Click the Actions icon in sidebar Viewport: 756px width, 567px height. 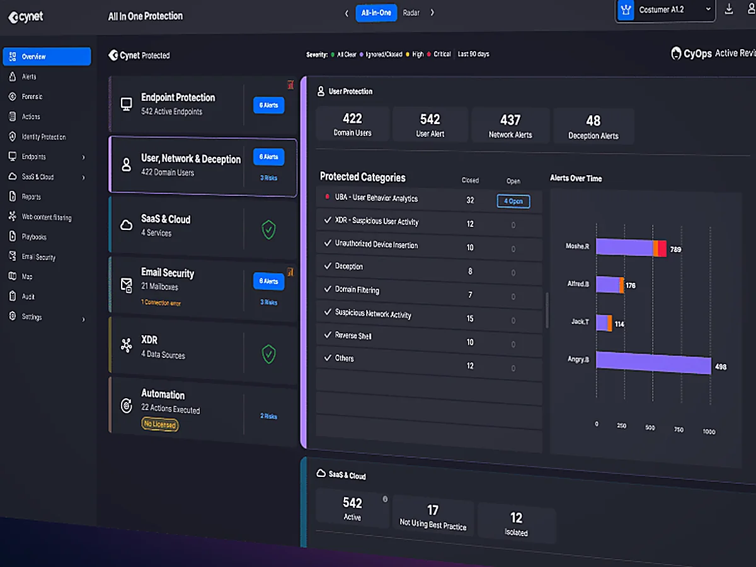coord(12,117)
